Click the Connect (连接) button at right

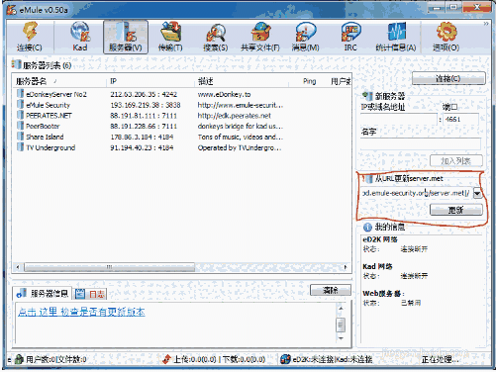448,78
